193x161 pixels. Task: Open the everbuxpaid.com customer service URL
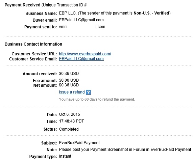(x=85, y=54)
